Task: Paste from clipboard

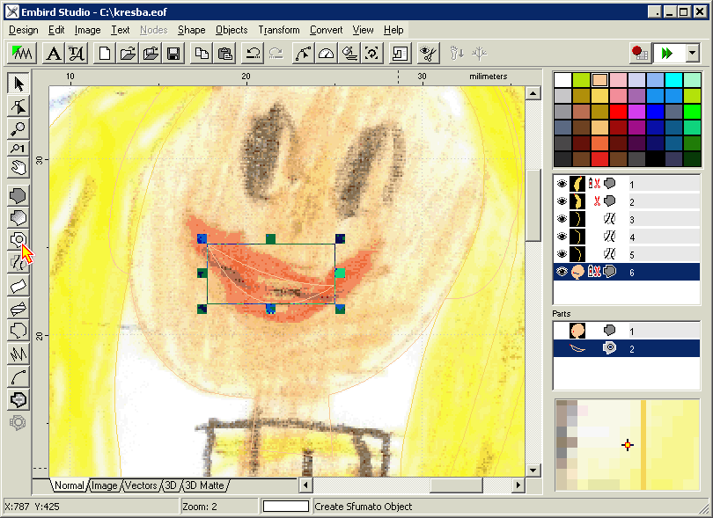Action: (224, 54)
